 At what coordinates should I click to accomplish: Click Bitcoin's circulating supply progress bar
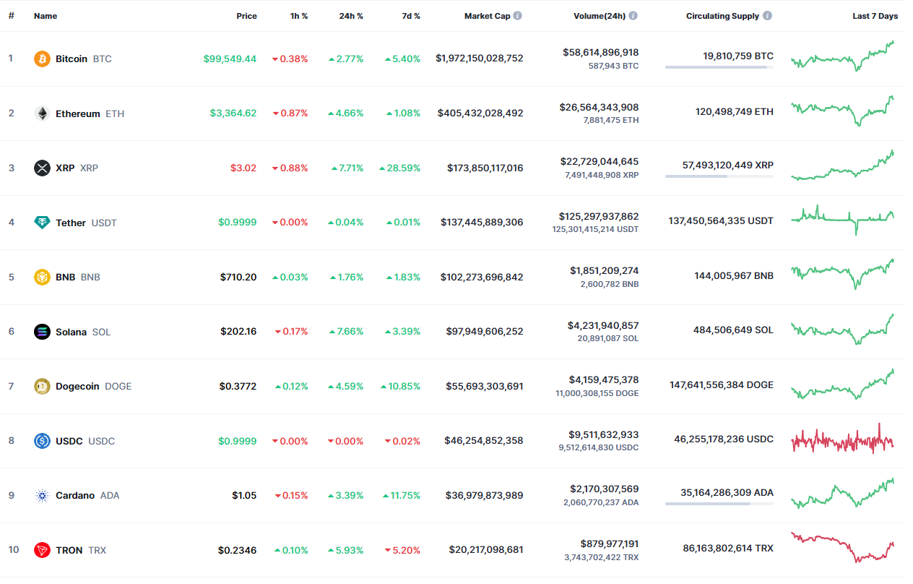tap(719, 67)
